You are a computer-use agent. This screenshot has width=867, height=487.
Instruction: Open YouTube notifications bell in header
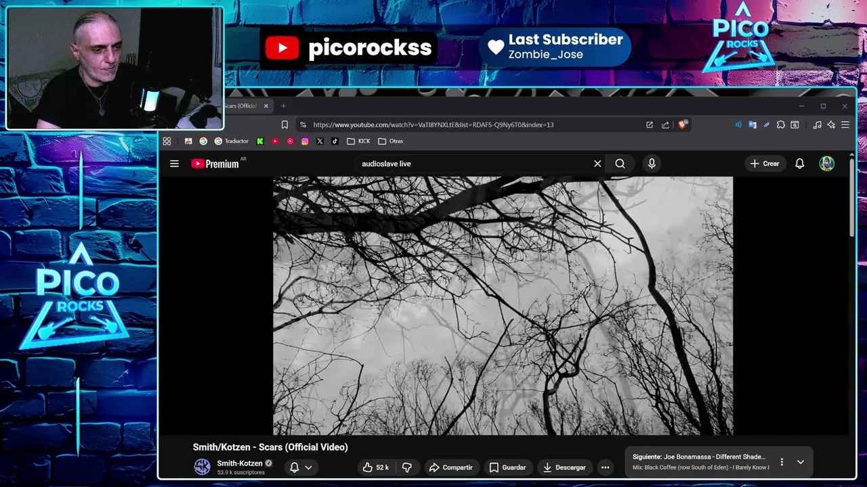click(799, 164)
